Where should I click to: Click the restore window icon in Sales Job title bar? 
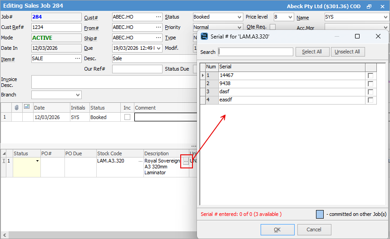pyautogui.click(x=369, y=6)
